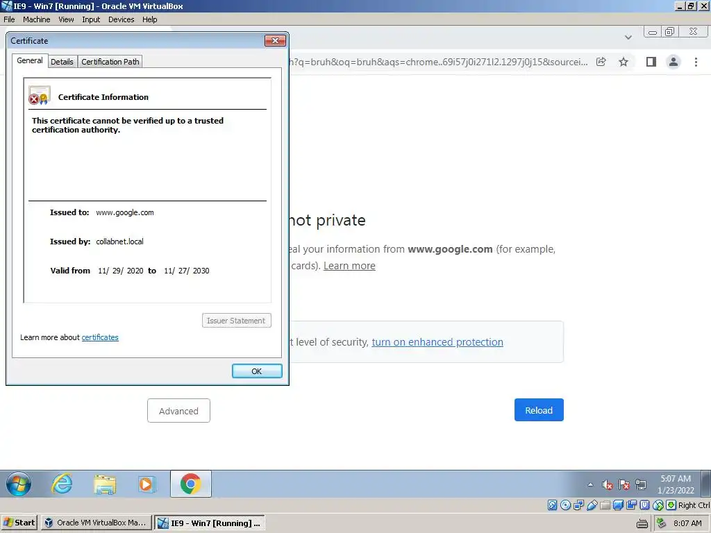Click valid-to date 11/27/2030
The image size is (711, 533).
pyautogui.click(x=186, y=271)
